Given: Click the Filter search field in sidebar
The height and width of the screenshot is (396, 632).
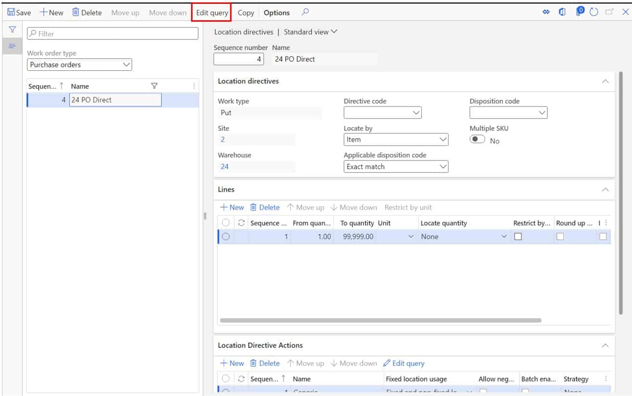Looking at the screenshot, I should point(113,33).
